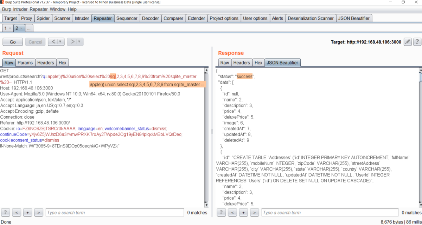
Task: Select the response Headers tab
Action: coord(242,62)
